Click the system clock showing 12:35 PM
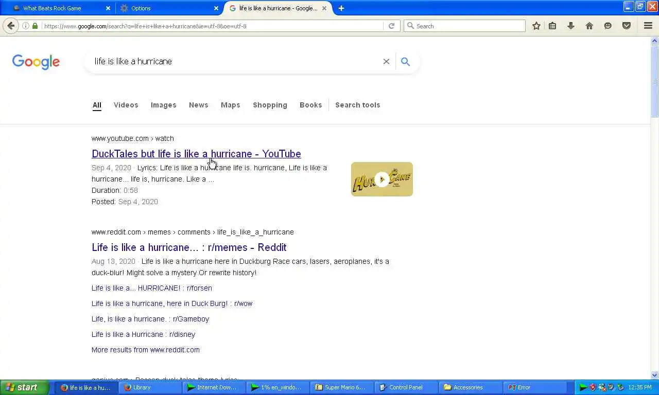The height and width of the screenshot is (395, 659). (640, 387)
